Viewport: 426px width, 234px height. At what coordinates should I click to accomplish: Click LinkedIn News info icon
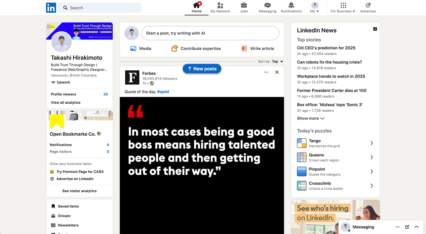pos(375,29)
